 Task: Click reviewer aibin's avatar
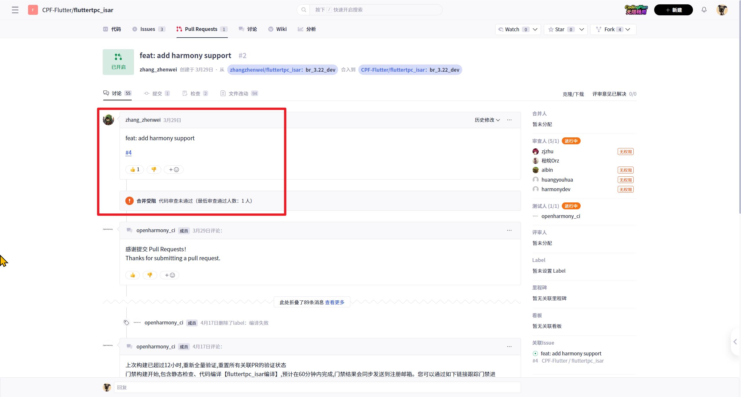(x=535, y=170)
